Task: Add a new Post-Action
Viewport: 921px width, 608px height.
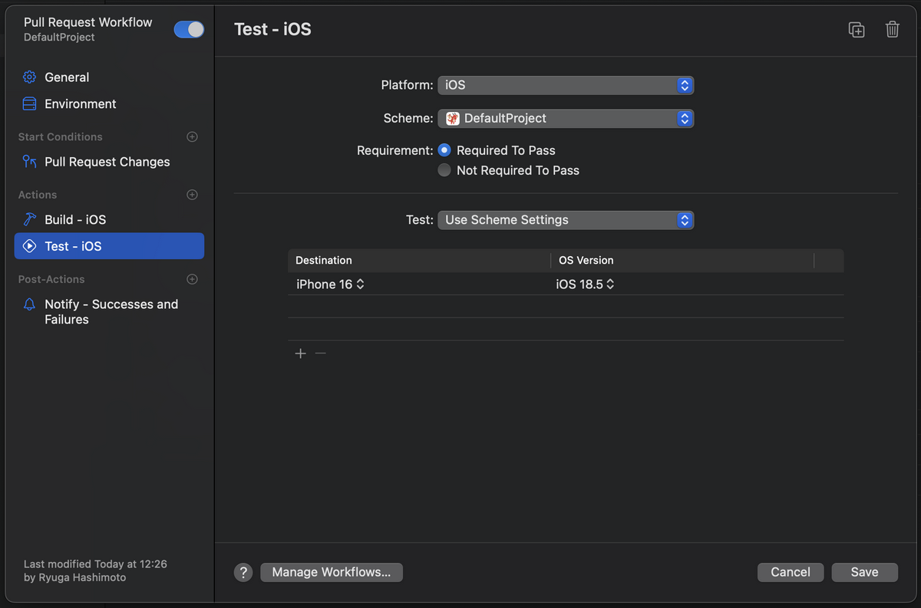Action: (x=193, y=279)
